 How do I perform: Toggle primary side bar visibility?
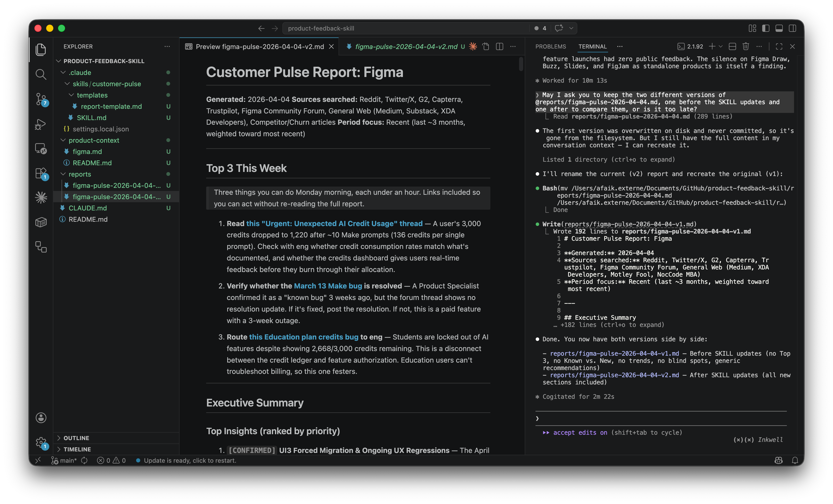766,28
